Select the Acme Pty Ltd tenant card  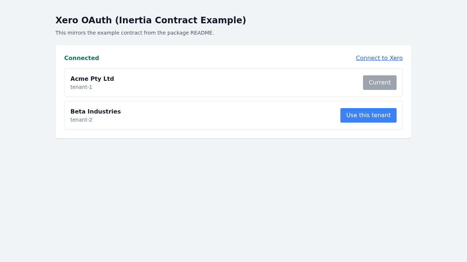pos(219,82)
